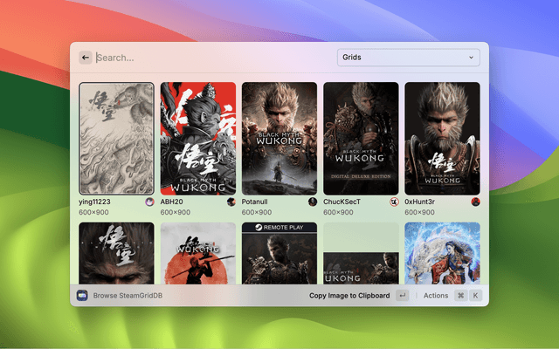Image resolution: width=559 pixels, height=349 pixels.
Task: Click the Browse SteamGridDB label
Action: pos(128,296)
